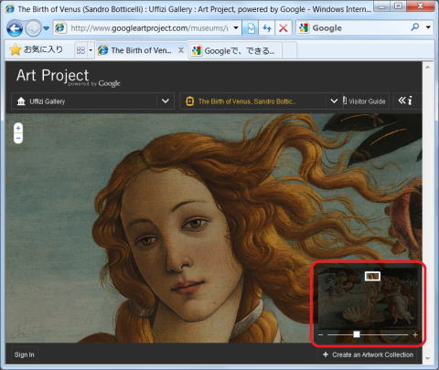Viewport: 439px width, 370px height.
Task: Refresh the page with the arrows icon
Action: tap(267, 28)
